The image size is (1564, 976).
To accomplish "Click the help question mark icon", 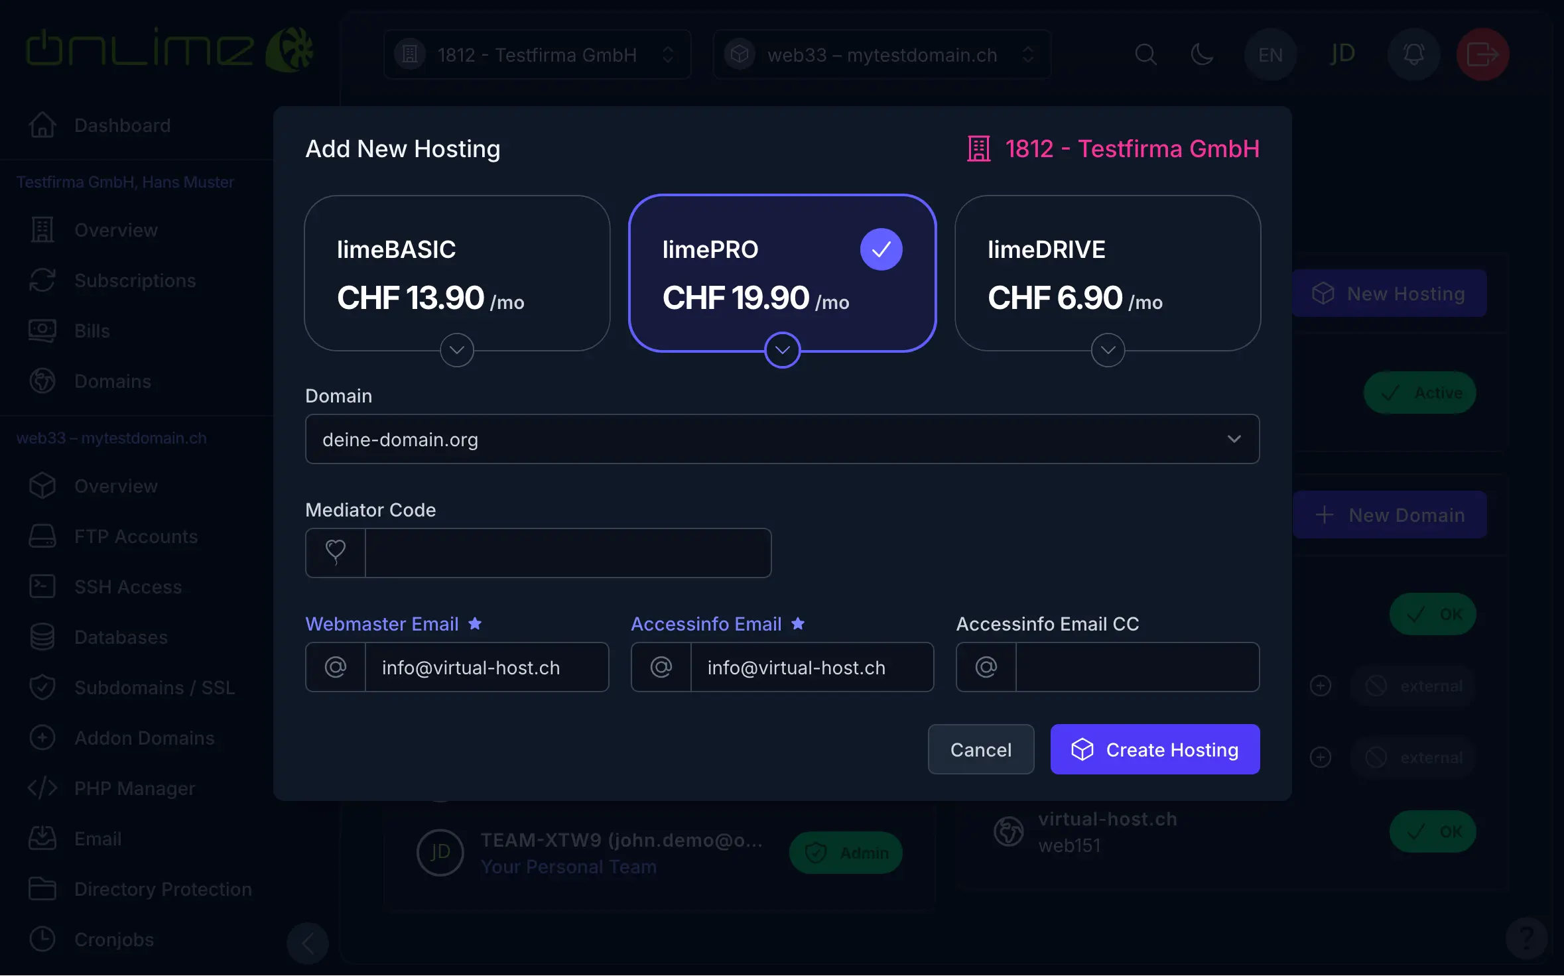I will coord(1526,939).
